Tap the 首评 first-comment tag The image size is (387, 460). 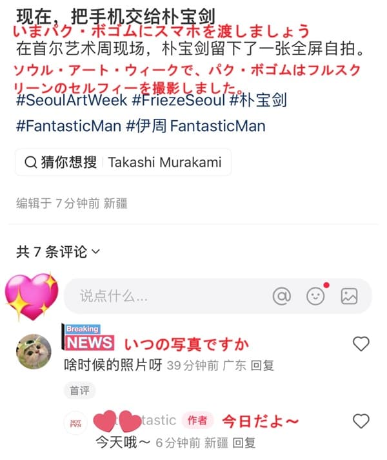pyautogui.click(x=79, y=390)
